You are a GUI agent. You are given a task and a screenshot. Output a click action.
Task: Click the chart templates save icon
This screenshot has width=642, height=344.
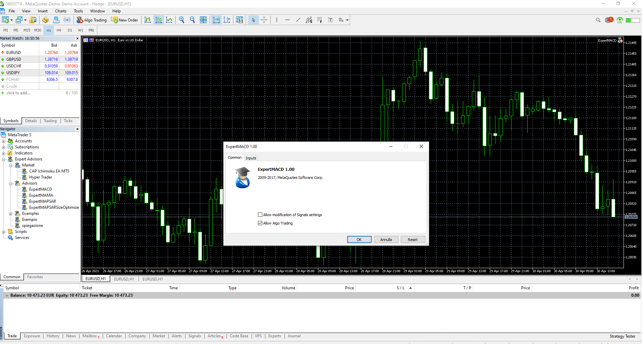click(x=239, y=20)
